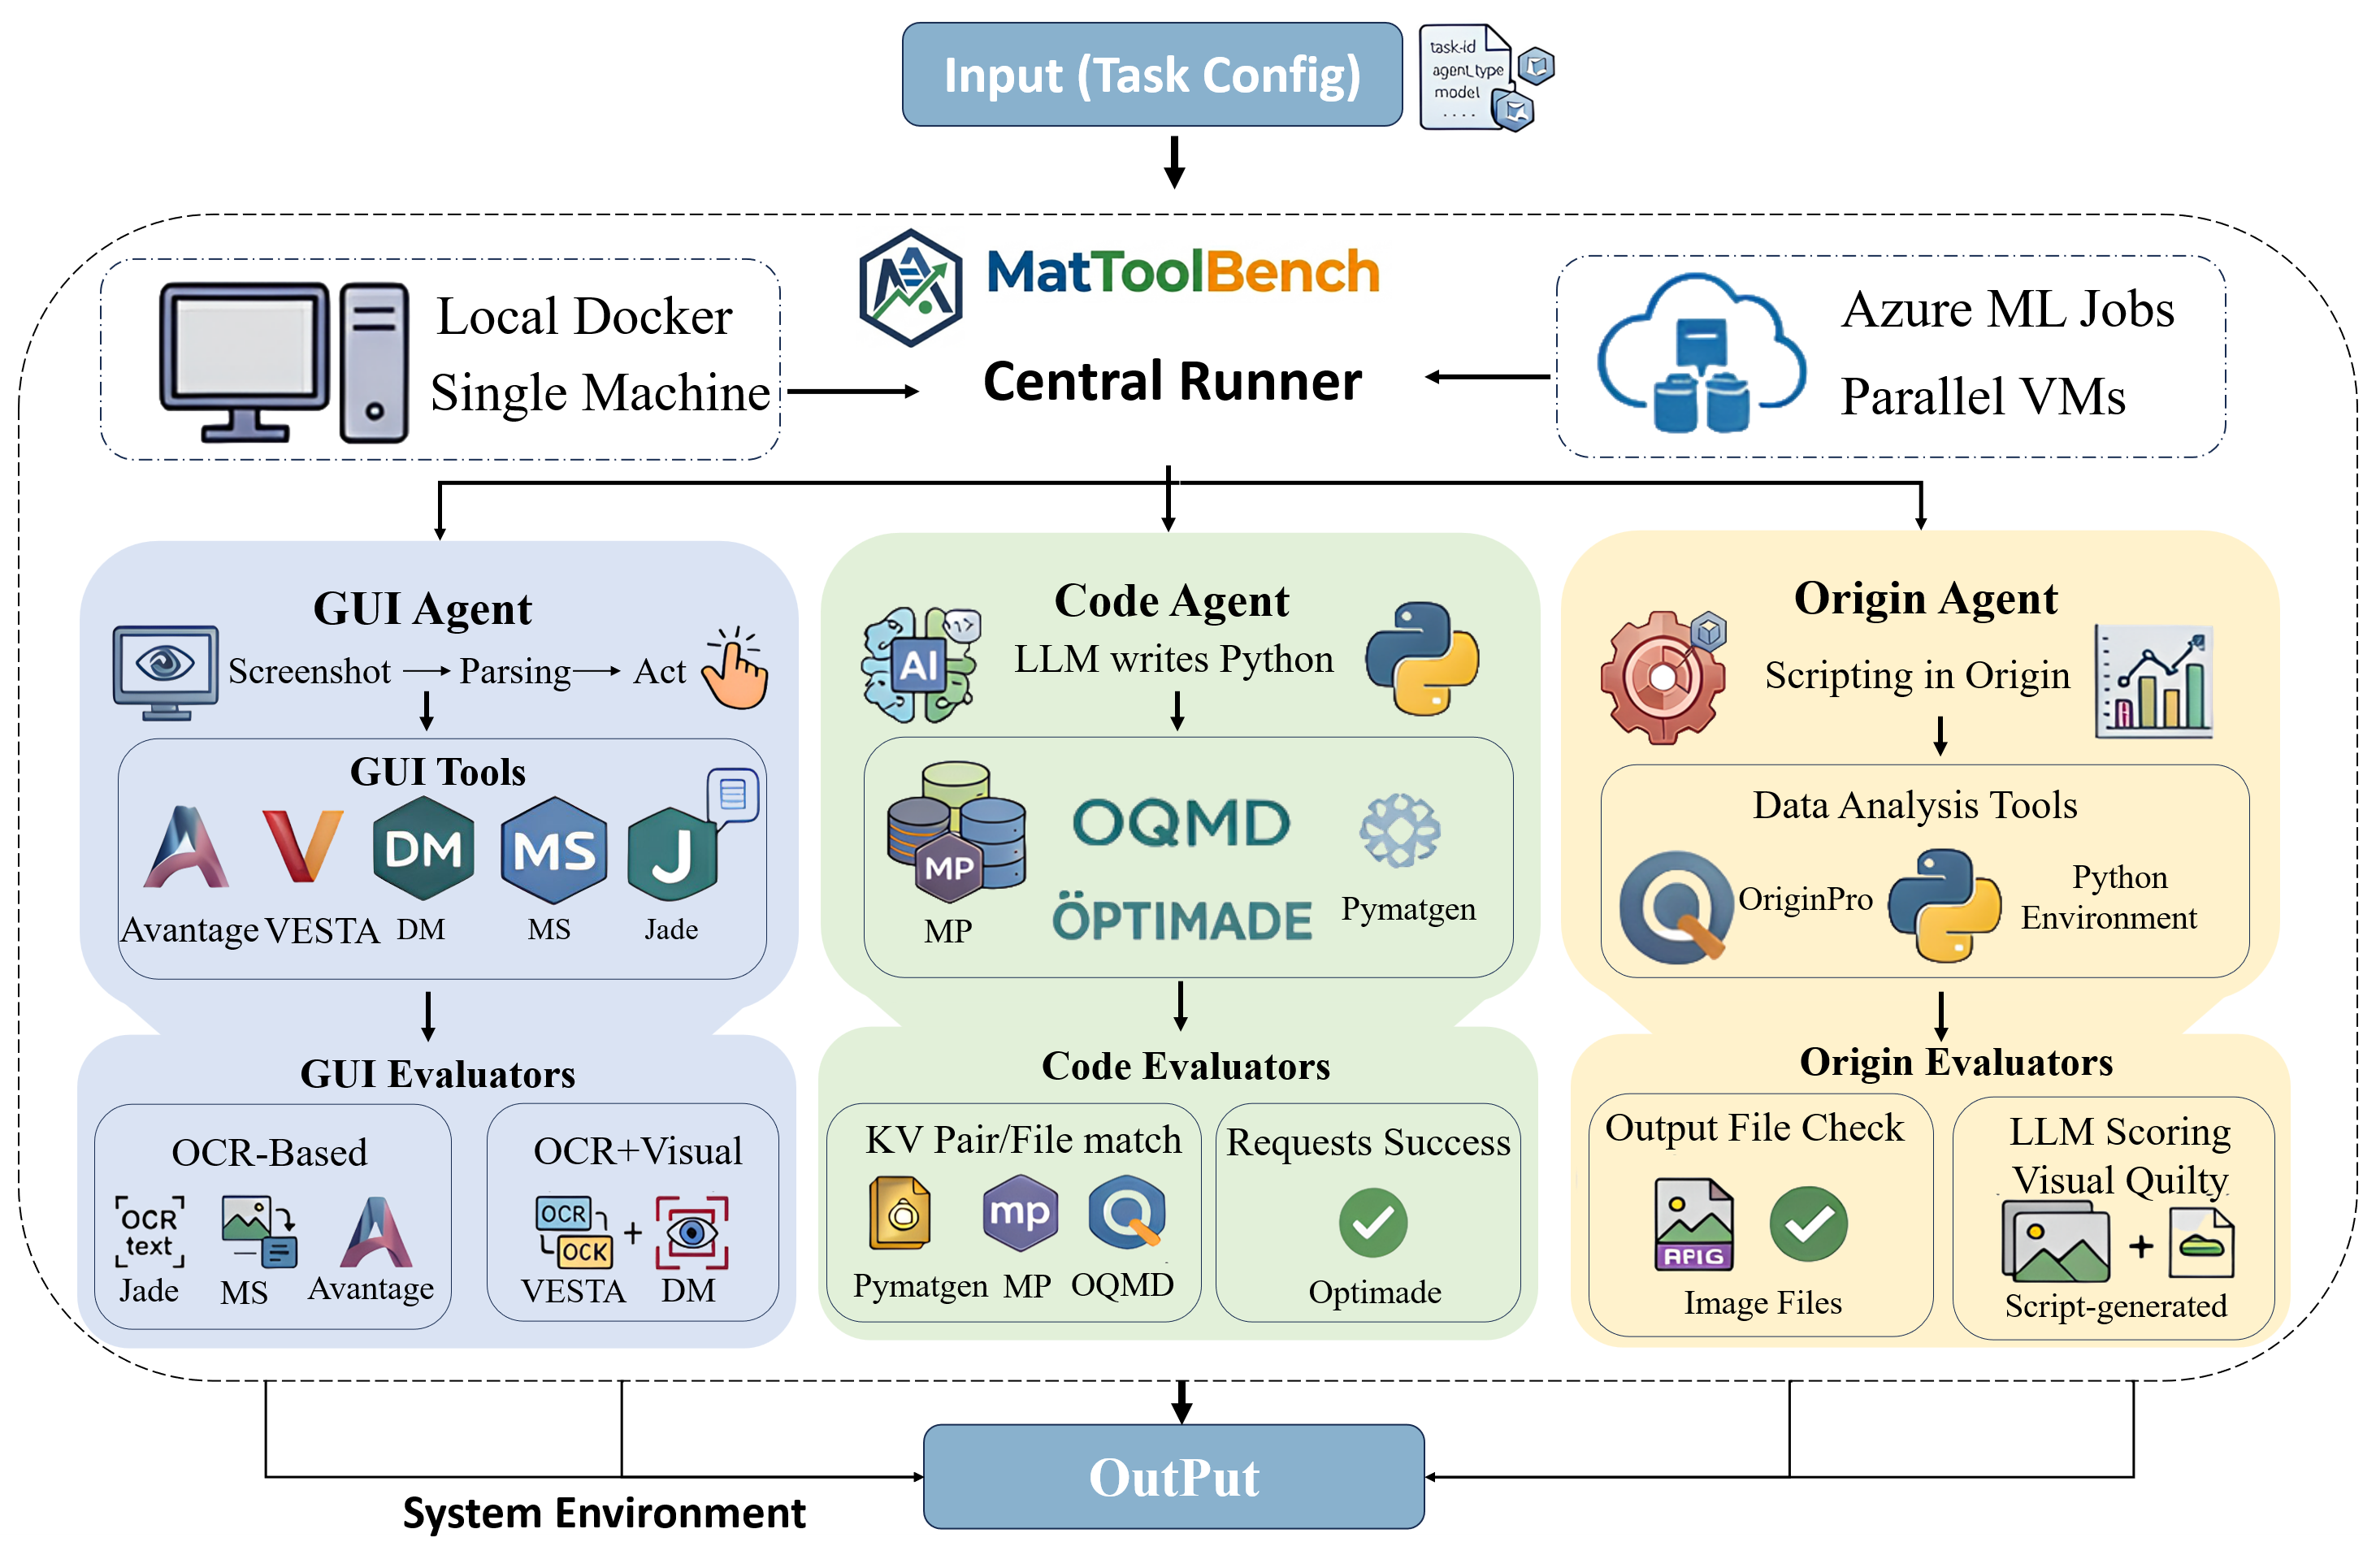The image size is (2376, 1568).
Task: Click the OQMD logo text
Action: [1181, 823]
